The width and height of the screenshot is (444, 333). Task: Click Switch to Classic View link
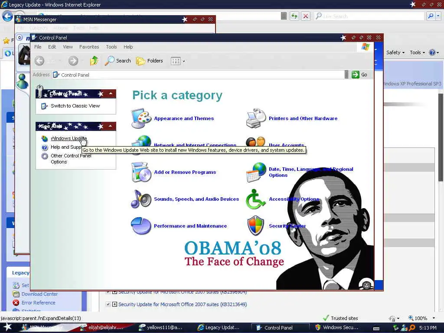pos(75,106)
